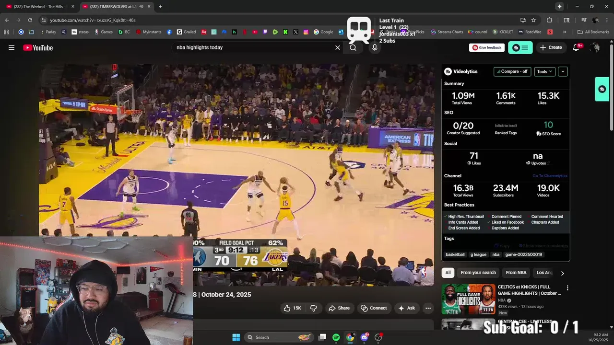
Task: Select the From your search chip
Action: click(x=478, y=273)
